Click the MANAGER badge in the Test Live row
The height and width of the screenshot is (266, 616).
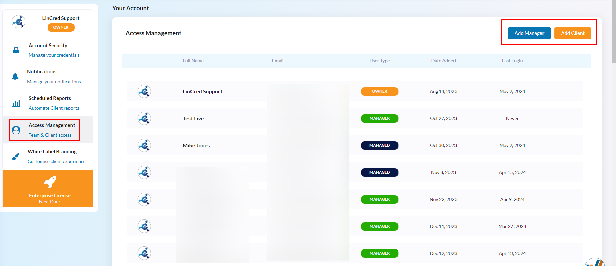tap(380, 118)
